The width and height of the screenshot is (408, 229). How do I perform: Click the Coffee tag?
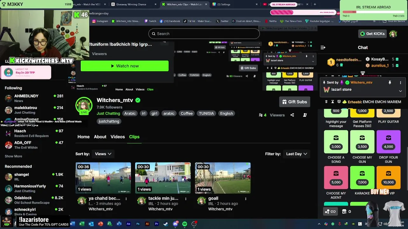pyautogui.click(x=187, y=114)
